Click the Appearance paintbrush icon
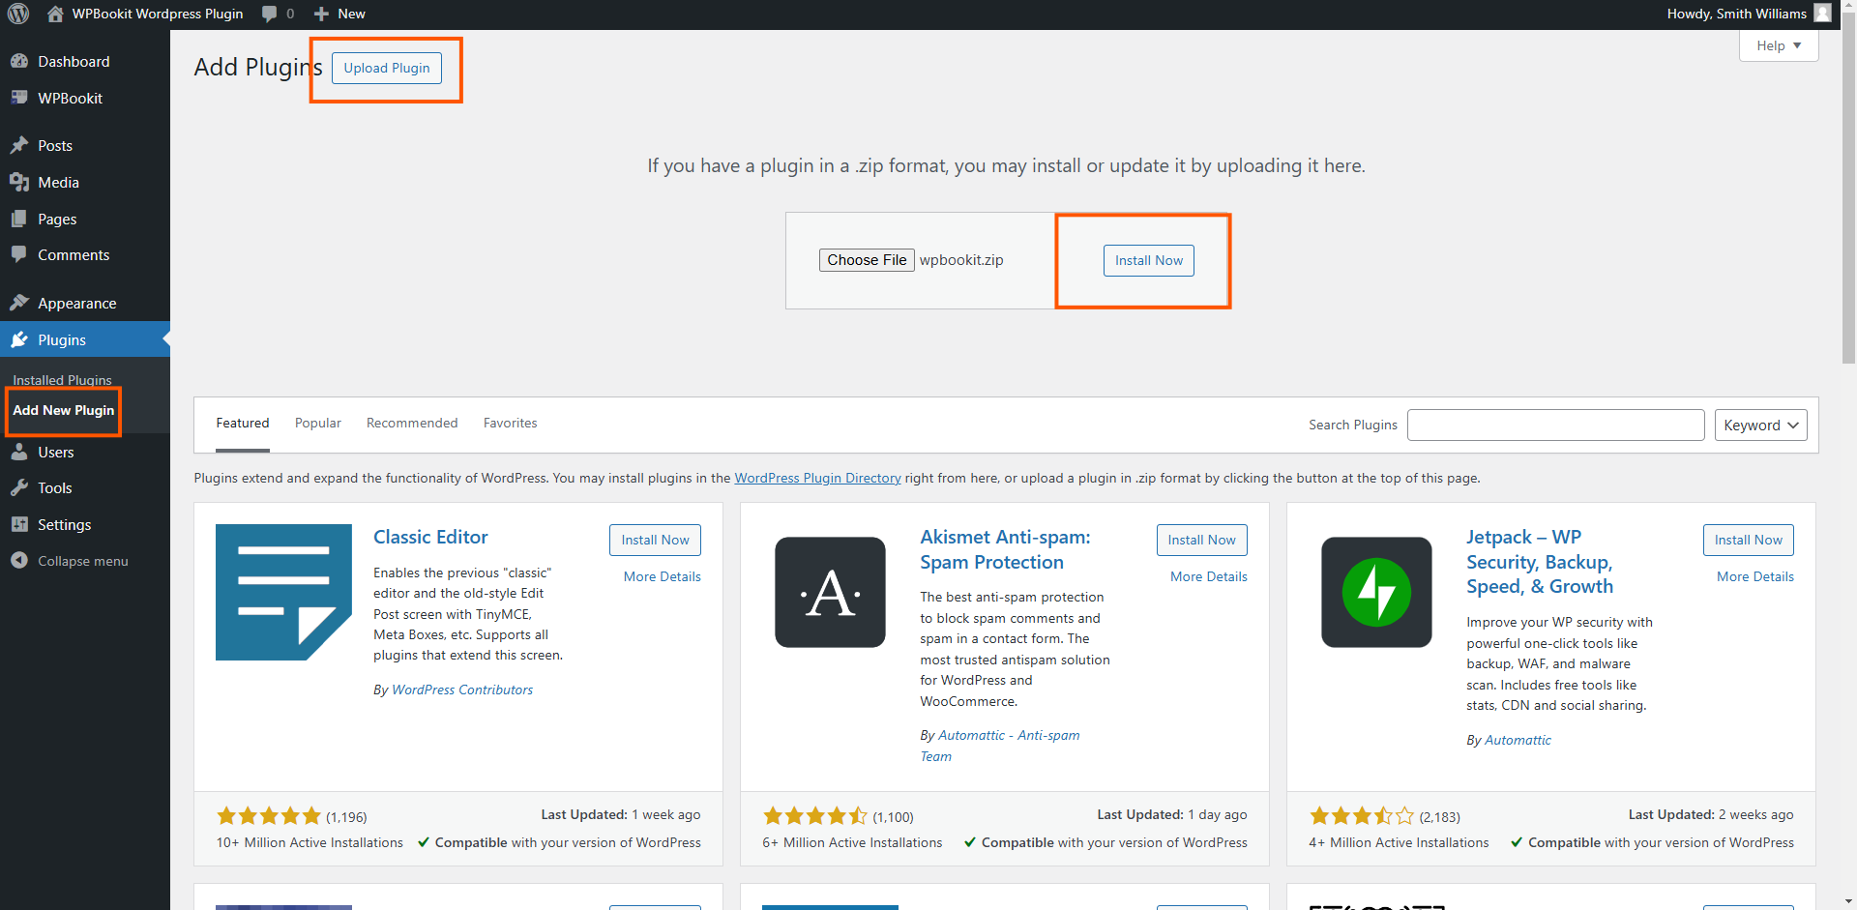1857x910 pixels. coord(19,303)
